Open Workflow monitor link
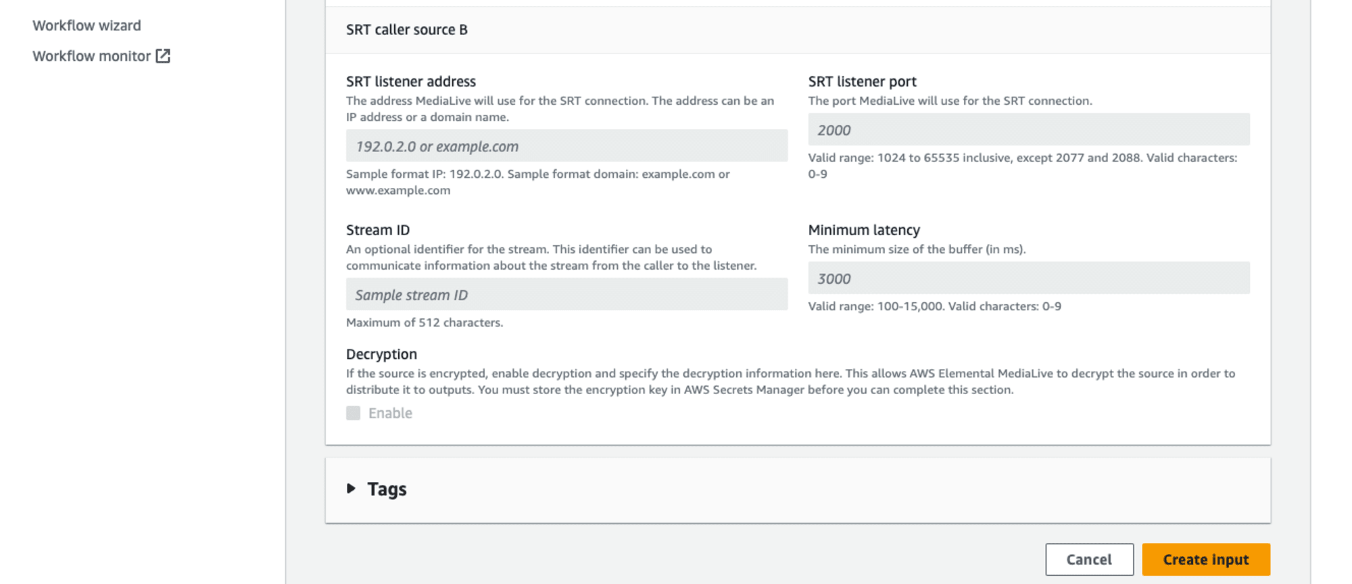This screenshot has height=584, width=1352. (x=101, y=56)
